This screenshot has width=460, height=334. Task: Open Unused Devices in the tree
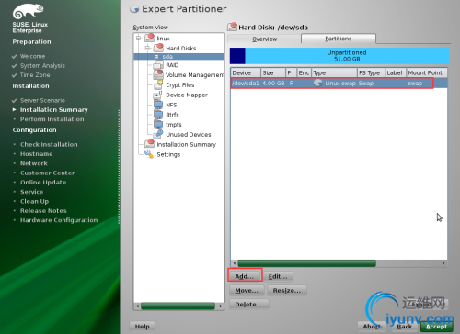(189, 135)
